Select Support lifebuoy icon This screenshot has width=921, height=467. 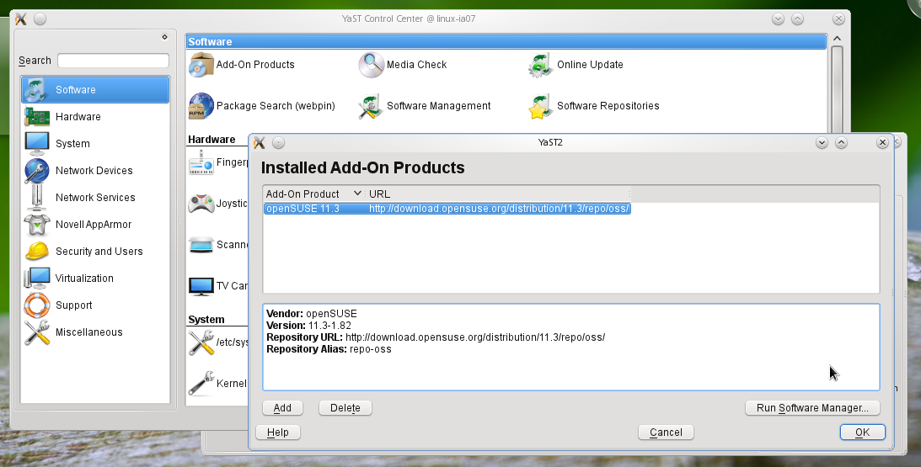[37, 305]
